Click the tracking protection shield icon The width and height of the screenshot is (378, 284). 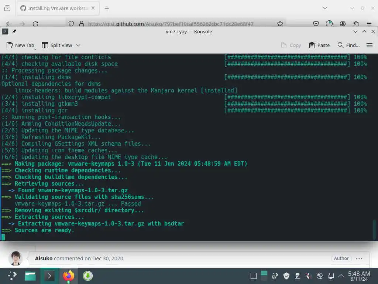[x=71, y=24]
